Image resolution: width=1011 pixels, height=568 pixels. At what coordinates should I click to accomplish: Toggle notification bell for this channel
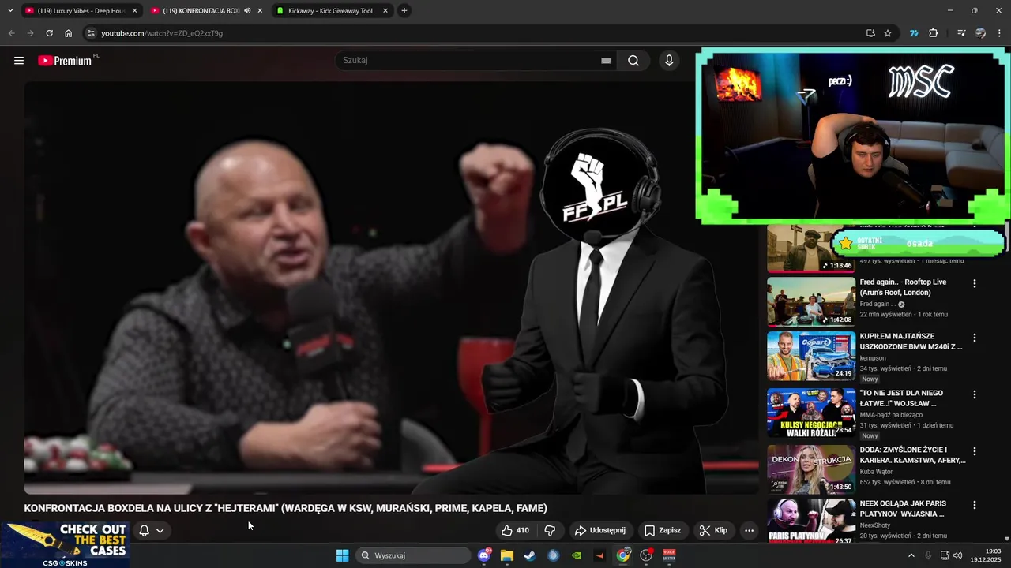coord(144,530)
